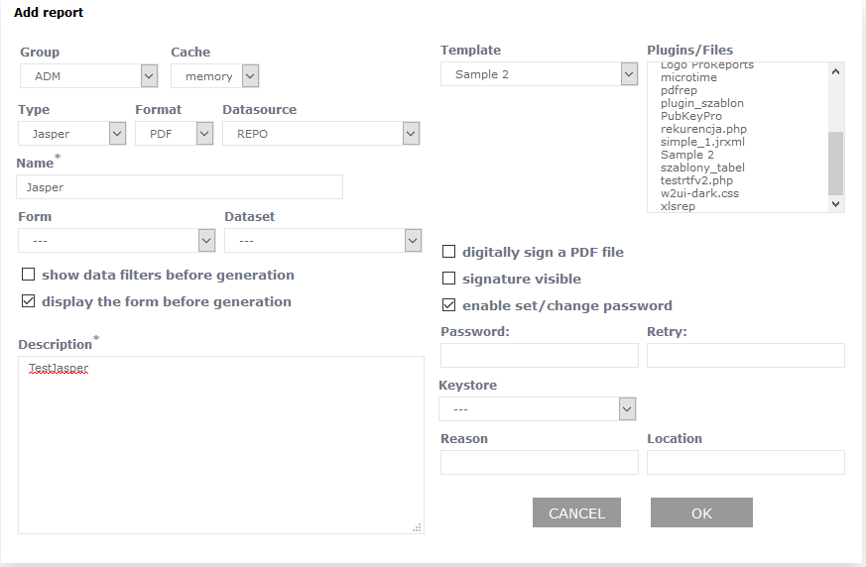Enable show data filters before generation
Image resolution: width=866 pixels, height=567 pixels.
29,275
